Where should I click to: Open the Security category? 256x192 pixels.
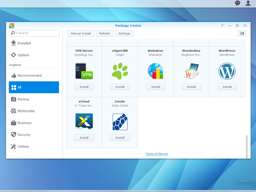coord(34,135)
